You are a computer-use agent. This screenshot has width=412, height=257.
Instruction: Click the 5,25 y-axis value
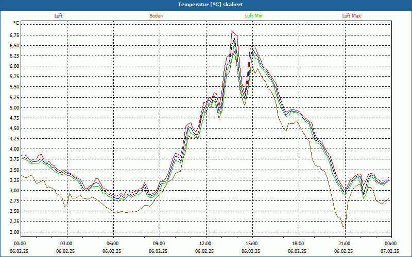tap(15, 98)
